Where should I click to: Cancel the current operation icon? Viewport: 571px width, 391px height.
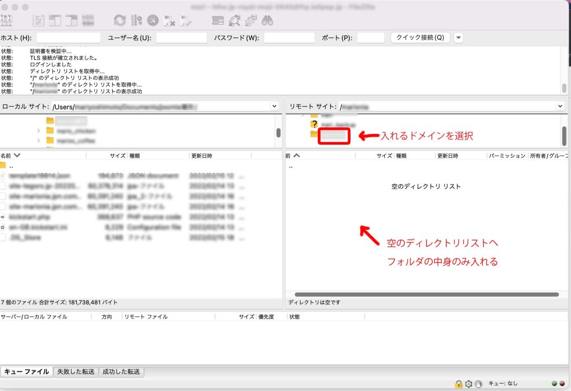point(153,21)
